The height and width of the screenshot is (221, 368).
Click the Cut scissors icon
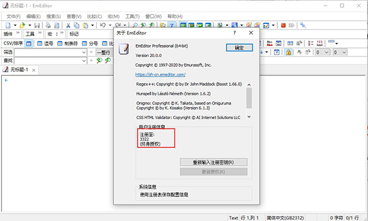(68, 25)
